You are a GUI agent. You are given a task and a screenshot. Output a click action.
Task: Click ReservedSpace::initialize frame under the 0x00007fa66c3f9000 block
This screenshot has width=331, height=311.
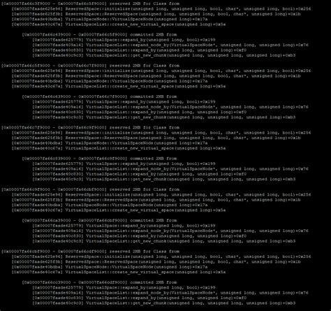(x=161, y=9)
